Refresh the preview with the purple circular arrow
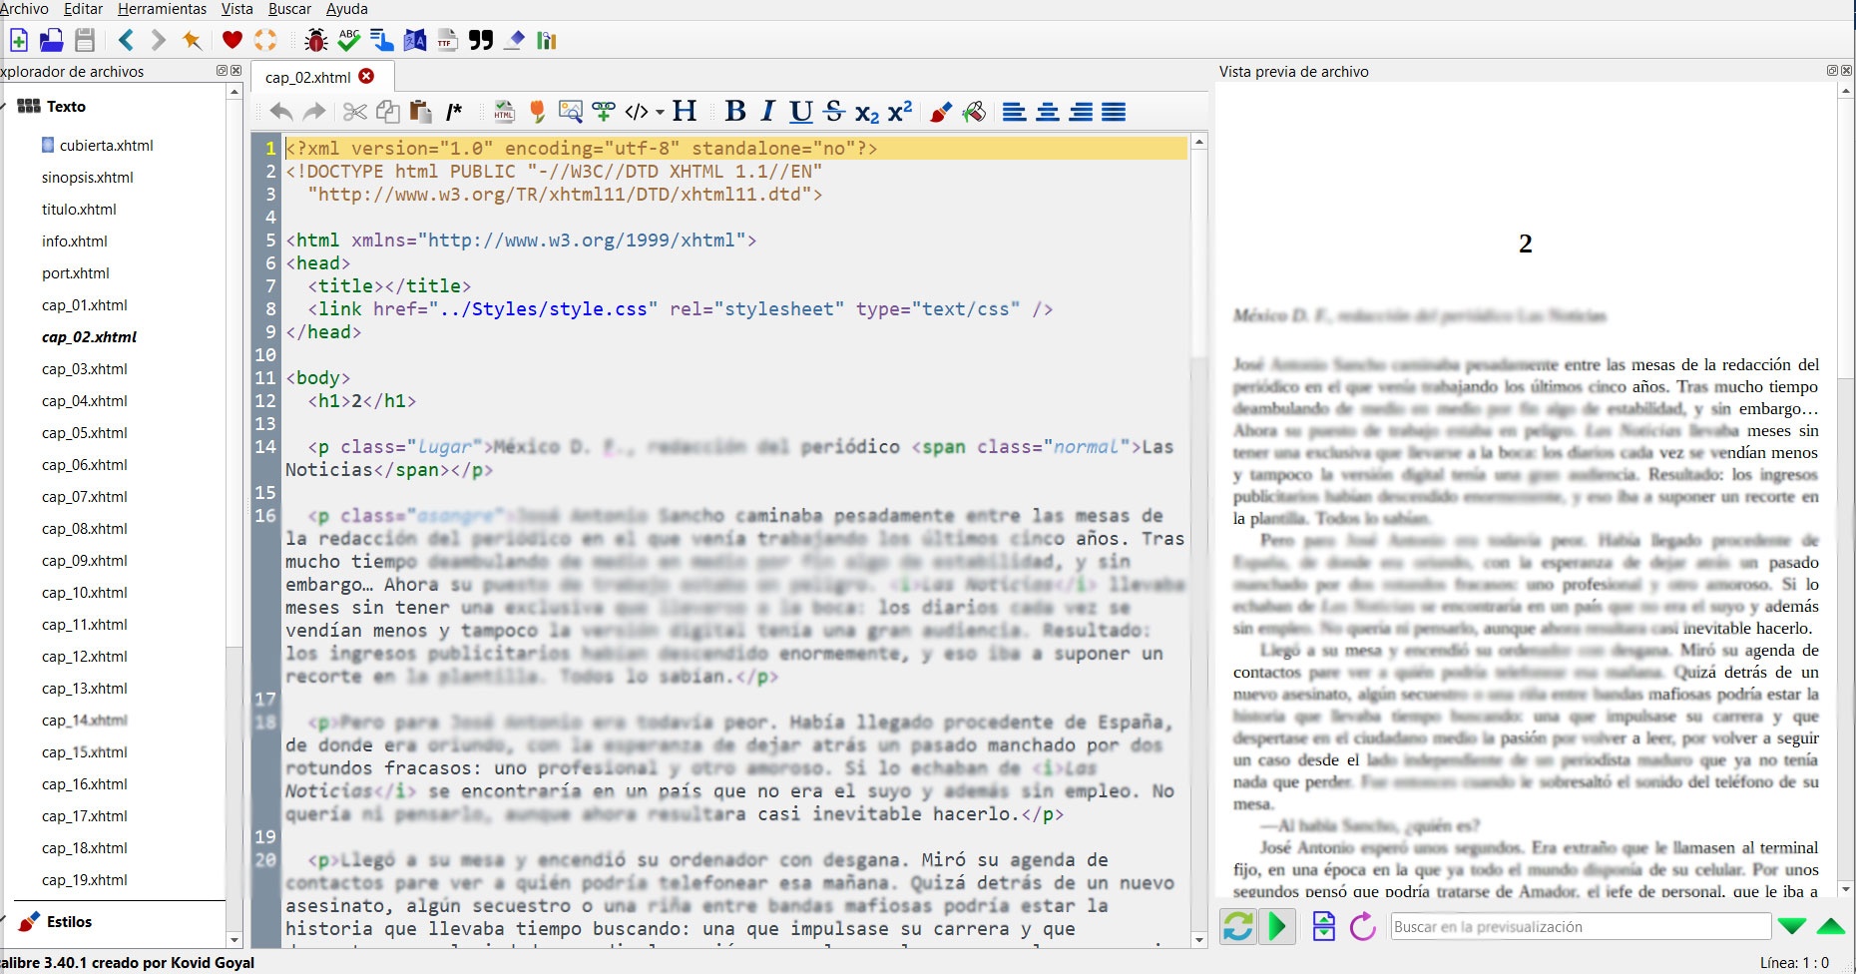Viewport: 1856px width, 974px height. (x=1363, y=927)
